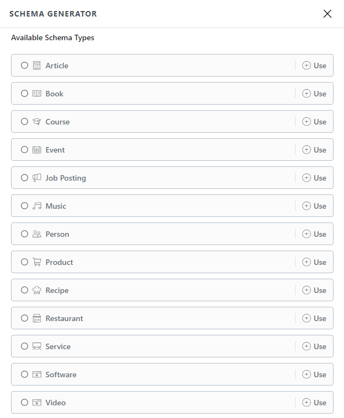344x418 pixels.
Task: Click the Restaurant storefront icon
Action: [37, 318]
